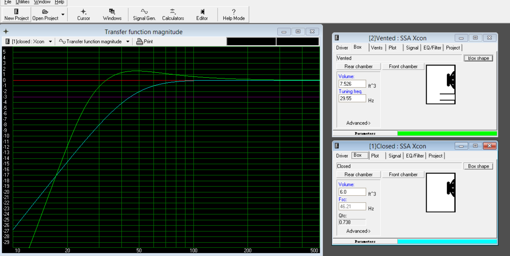The width and height of the screenshot is (510, 256).
Task: Open the Plot tab in Closed window
Action: point(375,156)
